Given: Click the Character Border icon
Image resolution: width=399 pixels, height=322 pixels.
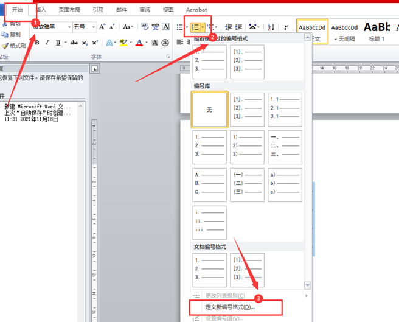Looking at the screenshot, I should click(x=165, y=27).
